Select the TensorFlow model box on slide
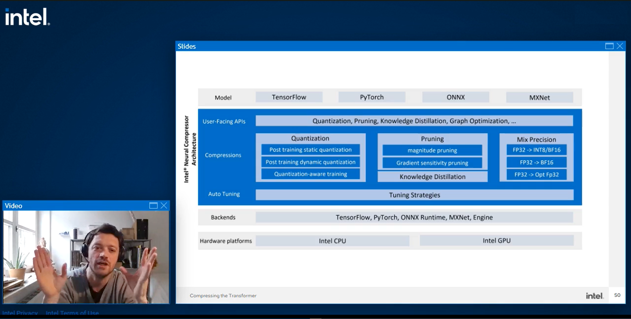The width and height of the screenshot is (631, 319). [289, 97]
